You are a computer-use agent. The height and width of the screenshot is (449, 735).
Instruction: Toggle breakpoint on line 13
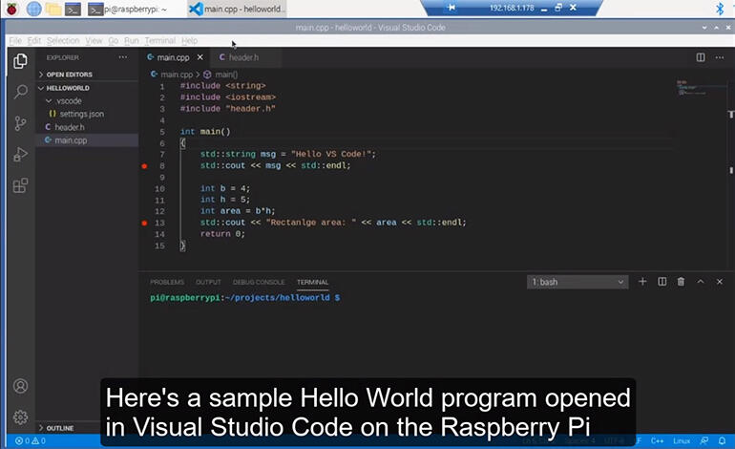pyautogui.click(x=144, y=223)
